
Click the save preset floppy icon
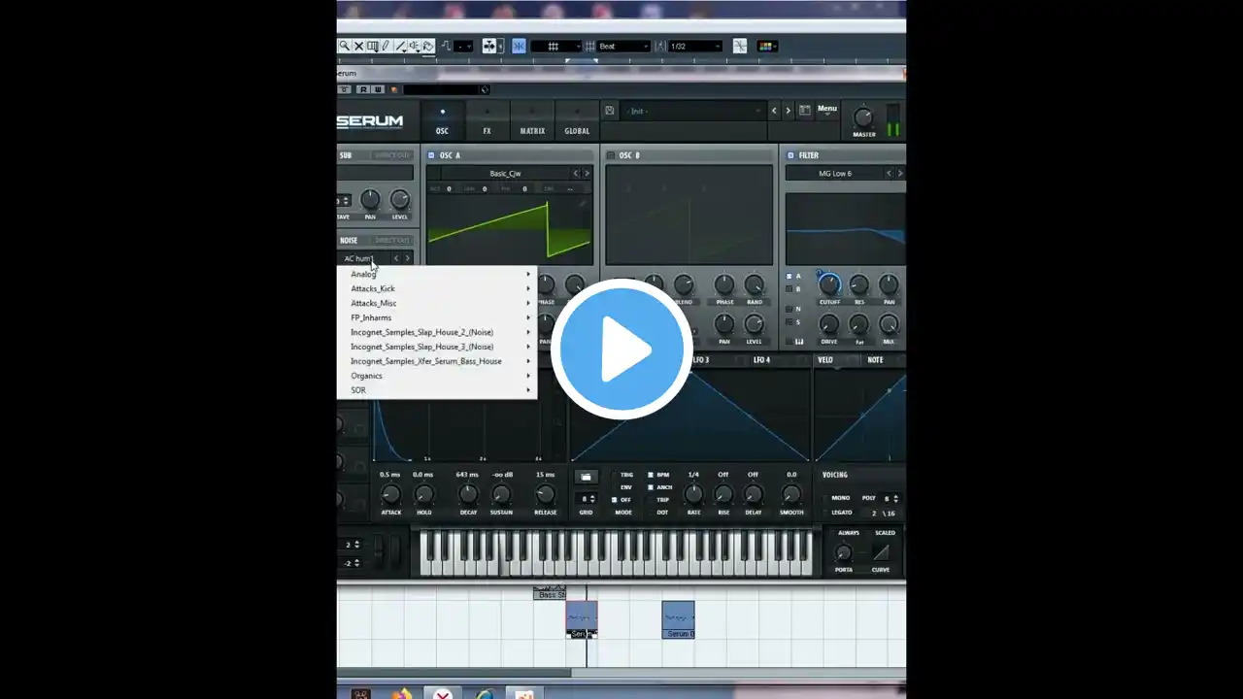pos(609,111)
